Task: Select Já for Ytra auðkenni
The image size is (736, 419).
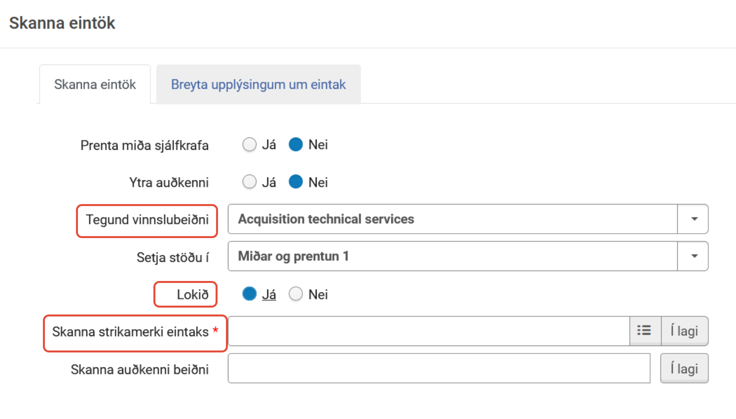Action: tap(250, 182)
